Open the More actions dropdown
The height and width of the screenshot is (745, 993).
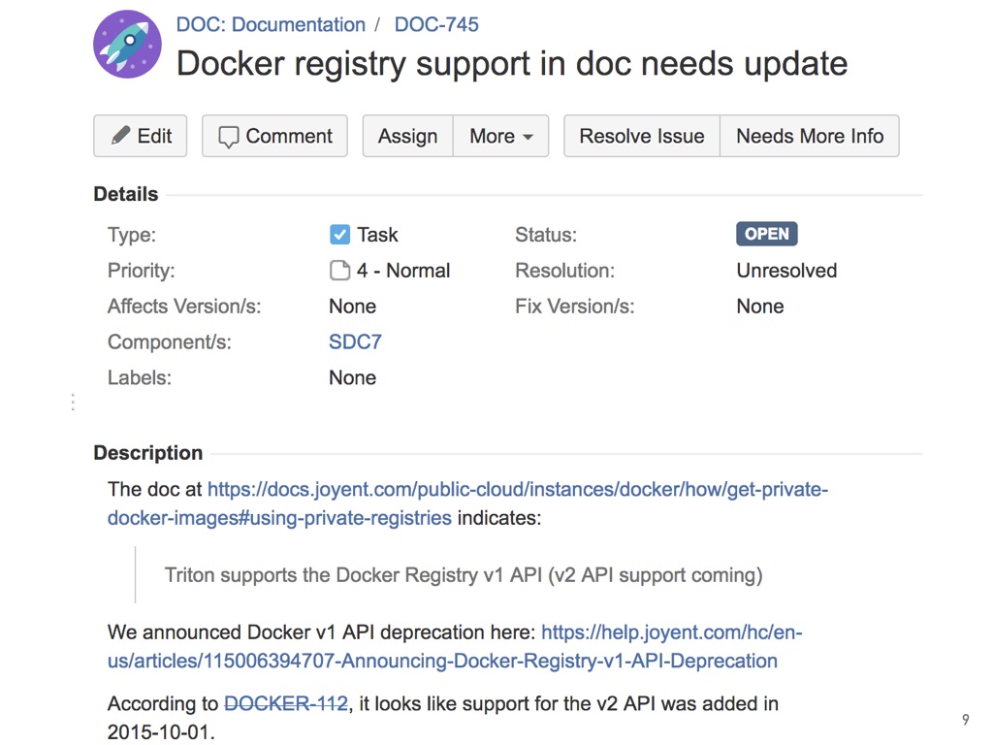[x=500, y=136]
